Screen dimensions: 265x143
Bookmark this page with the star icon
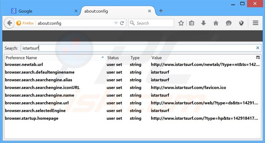[x=181, y=23]
